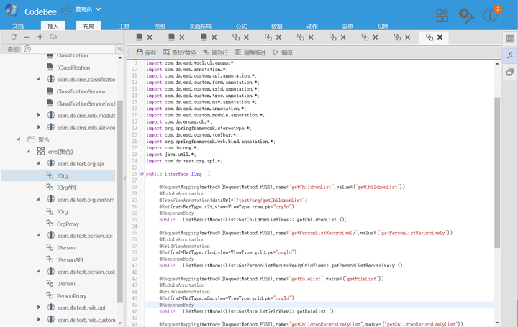Fold the IOrg interface code block
518x327 pixels.
point(141,174)
